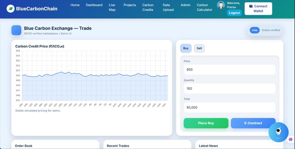Click the 'Orders verified' status text
Image resolution: width=295 pixels, height=149 pixels.
point(271,30)
